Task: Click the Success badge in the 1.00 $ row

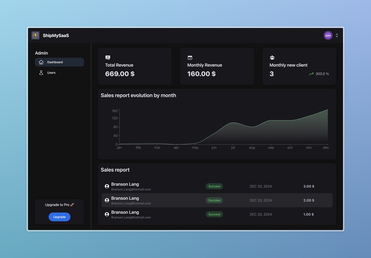Action: coord(214,214)
